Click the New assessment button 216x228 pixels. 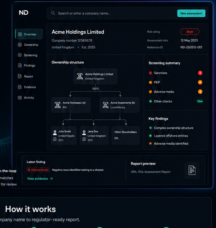coord(191,13)
